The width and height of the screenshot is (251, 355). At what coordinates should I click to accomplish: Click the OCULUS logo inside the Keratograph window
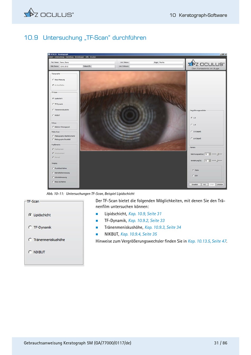tap(206, 64)
